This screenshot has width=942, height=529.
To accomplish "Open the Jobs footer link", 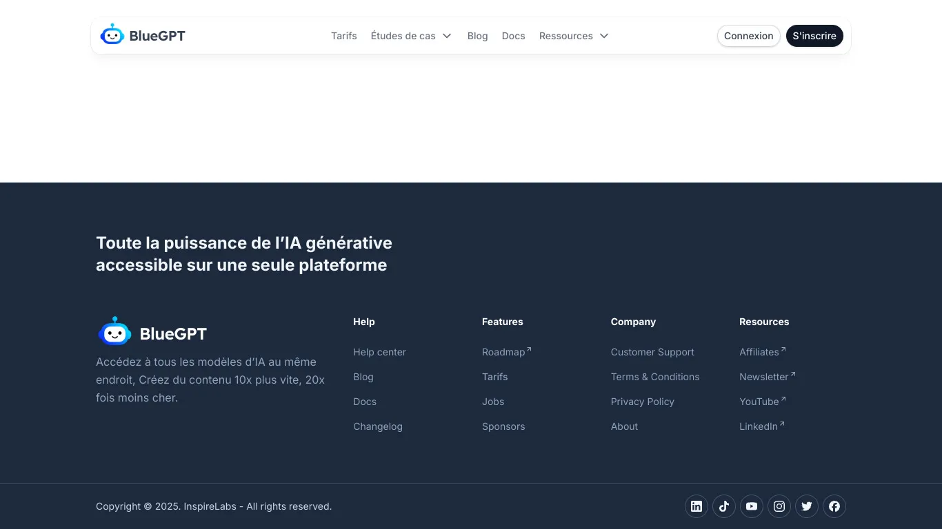I will 493,402.
